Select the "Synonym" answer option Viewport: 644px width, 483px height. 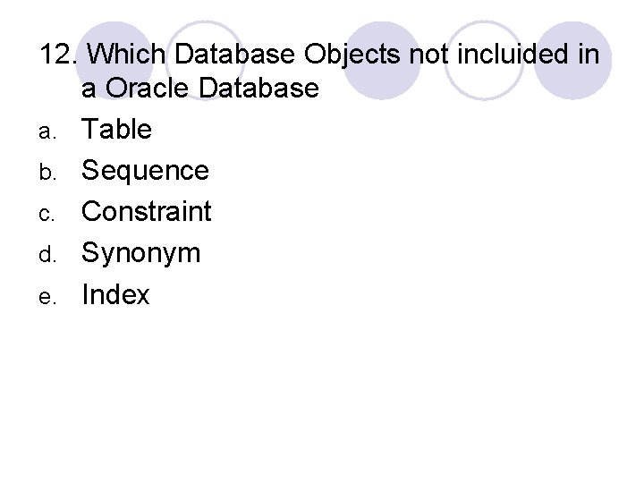point(141,253)
